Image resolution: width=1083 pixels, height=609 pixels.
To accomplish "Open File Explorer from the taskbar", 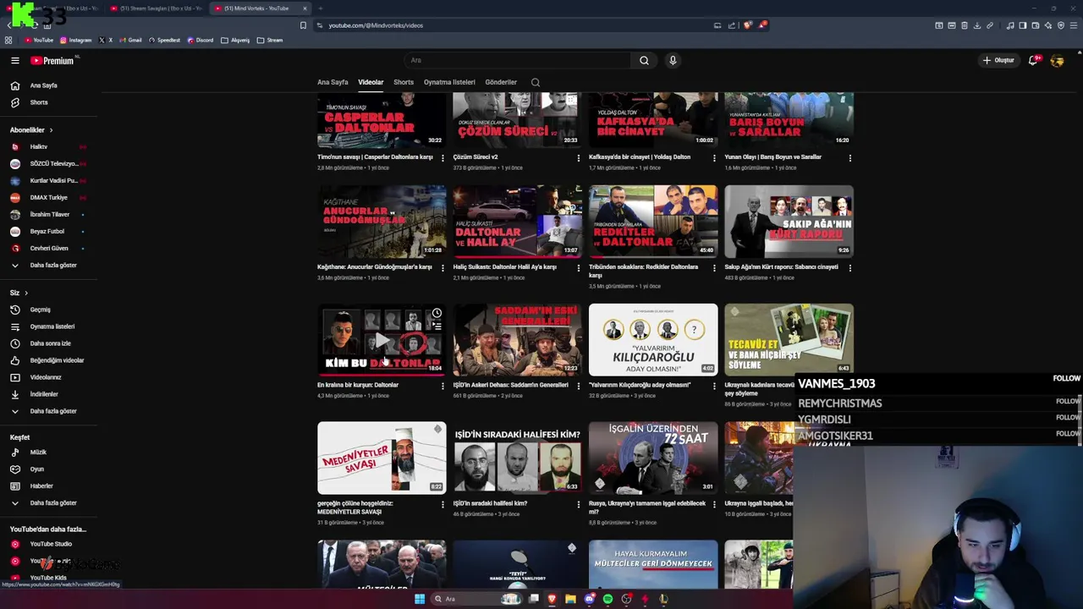I will click(570, 599).
